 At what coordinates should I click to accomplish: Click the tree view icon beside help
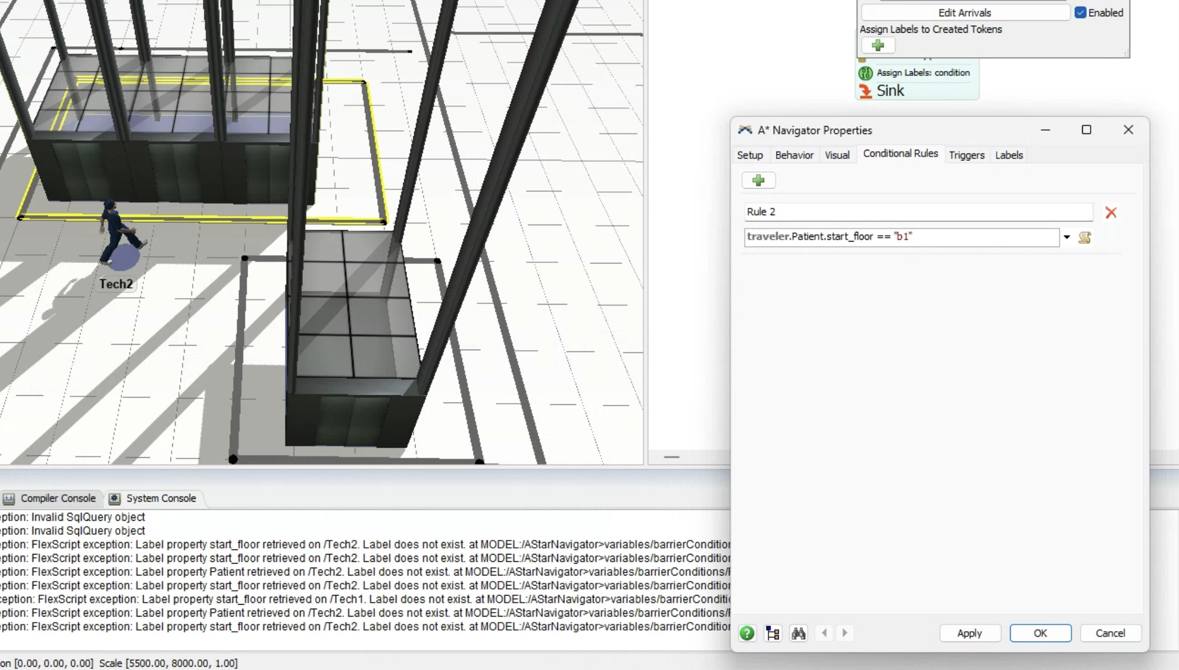tap(772, 633)
